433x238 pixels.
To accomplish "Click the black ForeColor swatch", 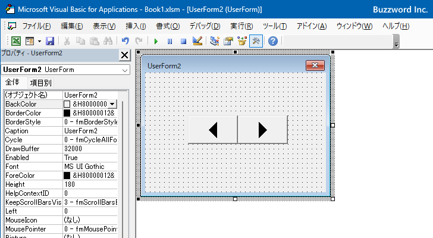I will pos(67,176).
